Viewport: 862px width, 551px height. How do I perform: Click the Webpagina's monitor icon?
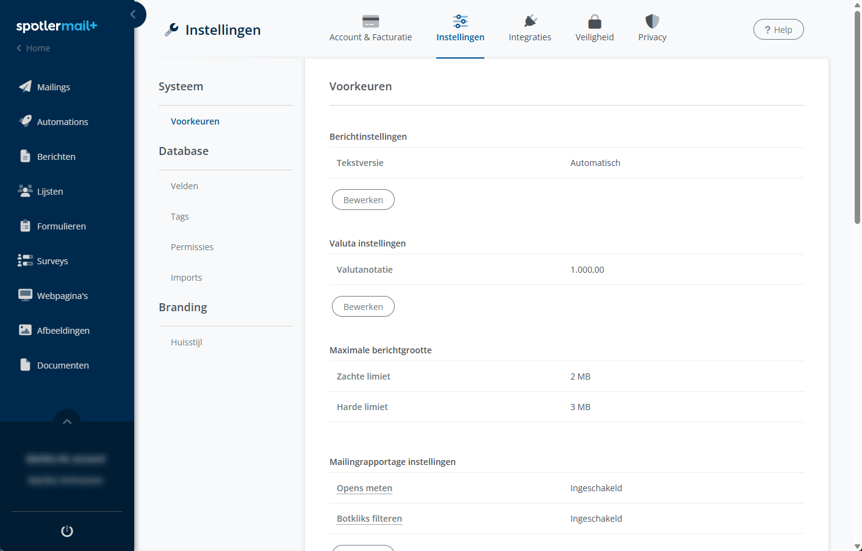pyautogui.click(x=25, y=295)
